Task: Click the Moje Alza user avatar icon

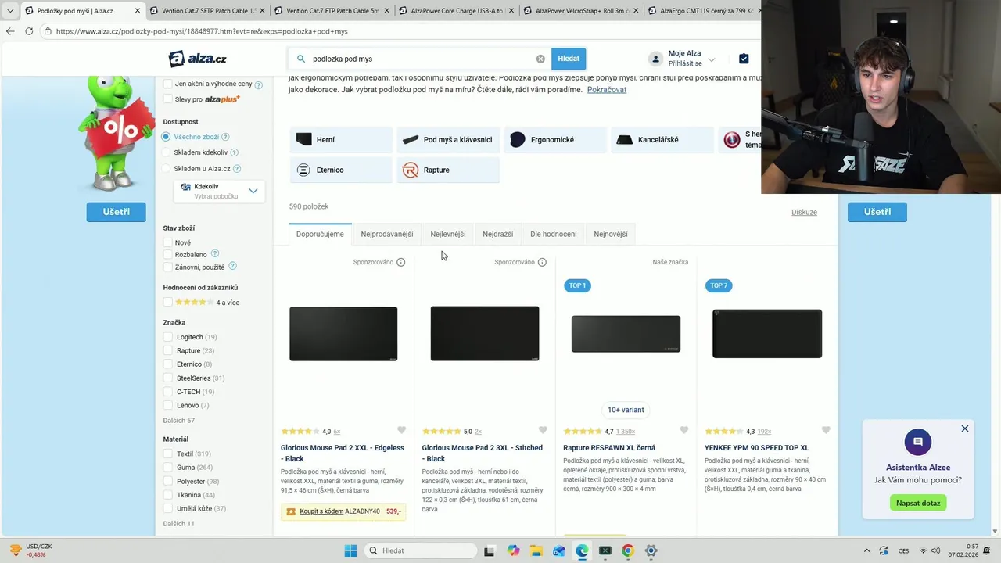Action: [x=655, y=59]
